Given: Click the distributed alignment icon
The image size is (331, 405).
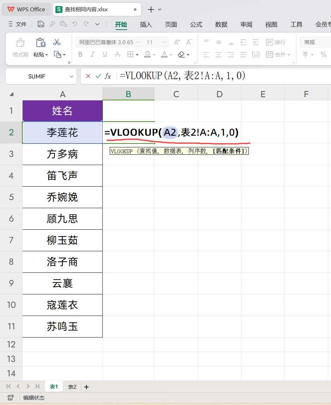Looking at the screenshot, I should pyautogui.click(x=256, y=54).
